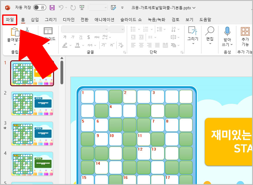Center text alignment icon

(x=141, y=45)
